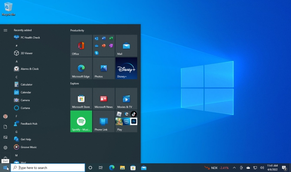Click the Start button

pyautogui.click(x=5, y=168)
